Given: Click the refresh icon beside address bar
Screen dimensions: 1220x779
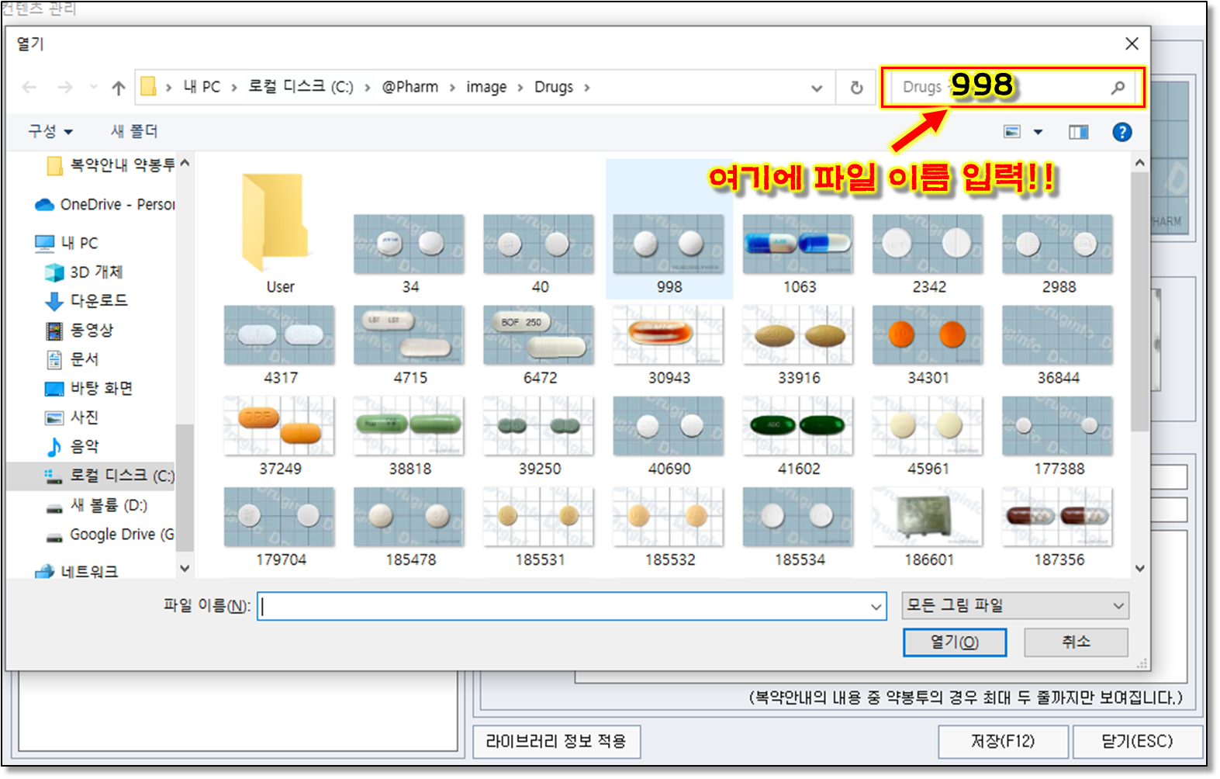Looking at the screenshot, I should coord(856,88).
